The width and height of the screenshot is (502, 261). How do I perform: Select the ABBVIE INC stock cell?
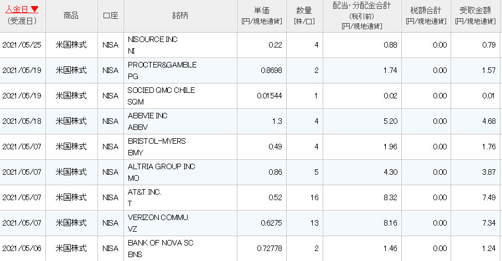coord(147,116)
